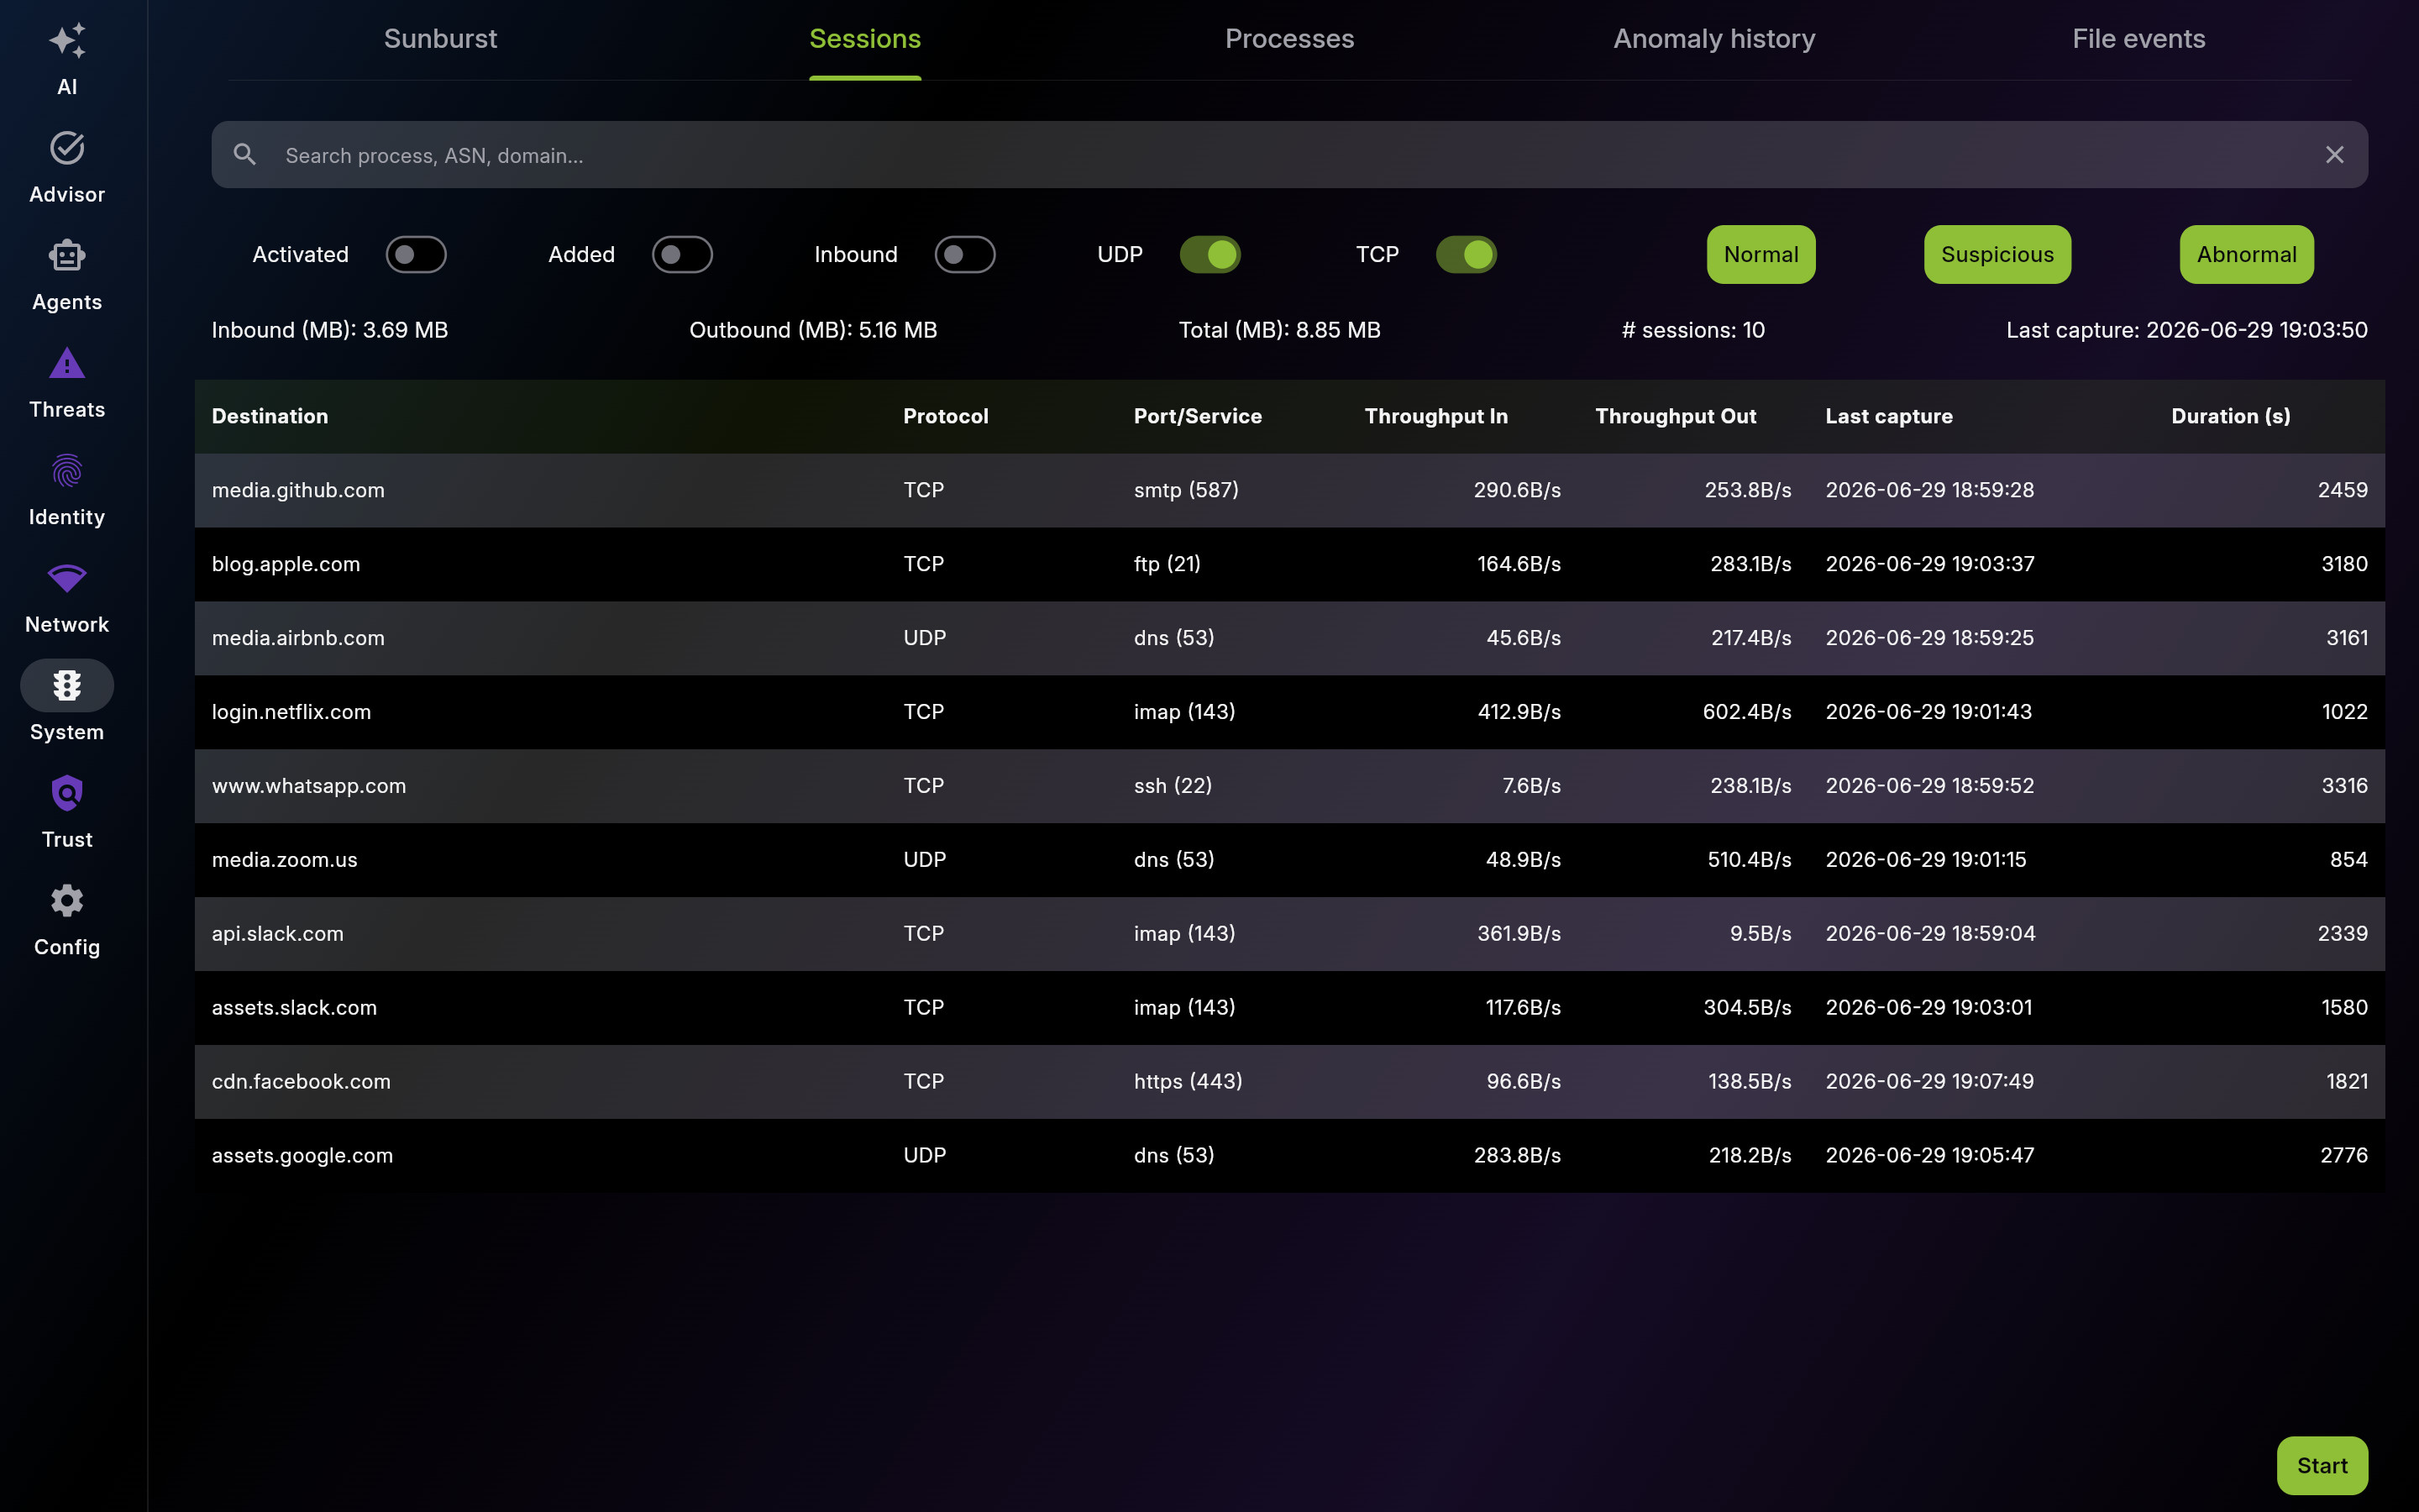Image resolution: width=2419 pixels, height=1512 pixels.
Task: Click the ssh (22) port cell
Action: pos(1173,786)
